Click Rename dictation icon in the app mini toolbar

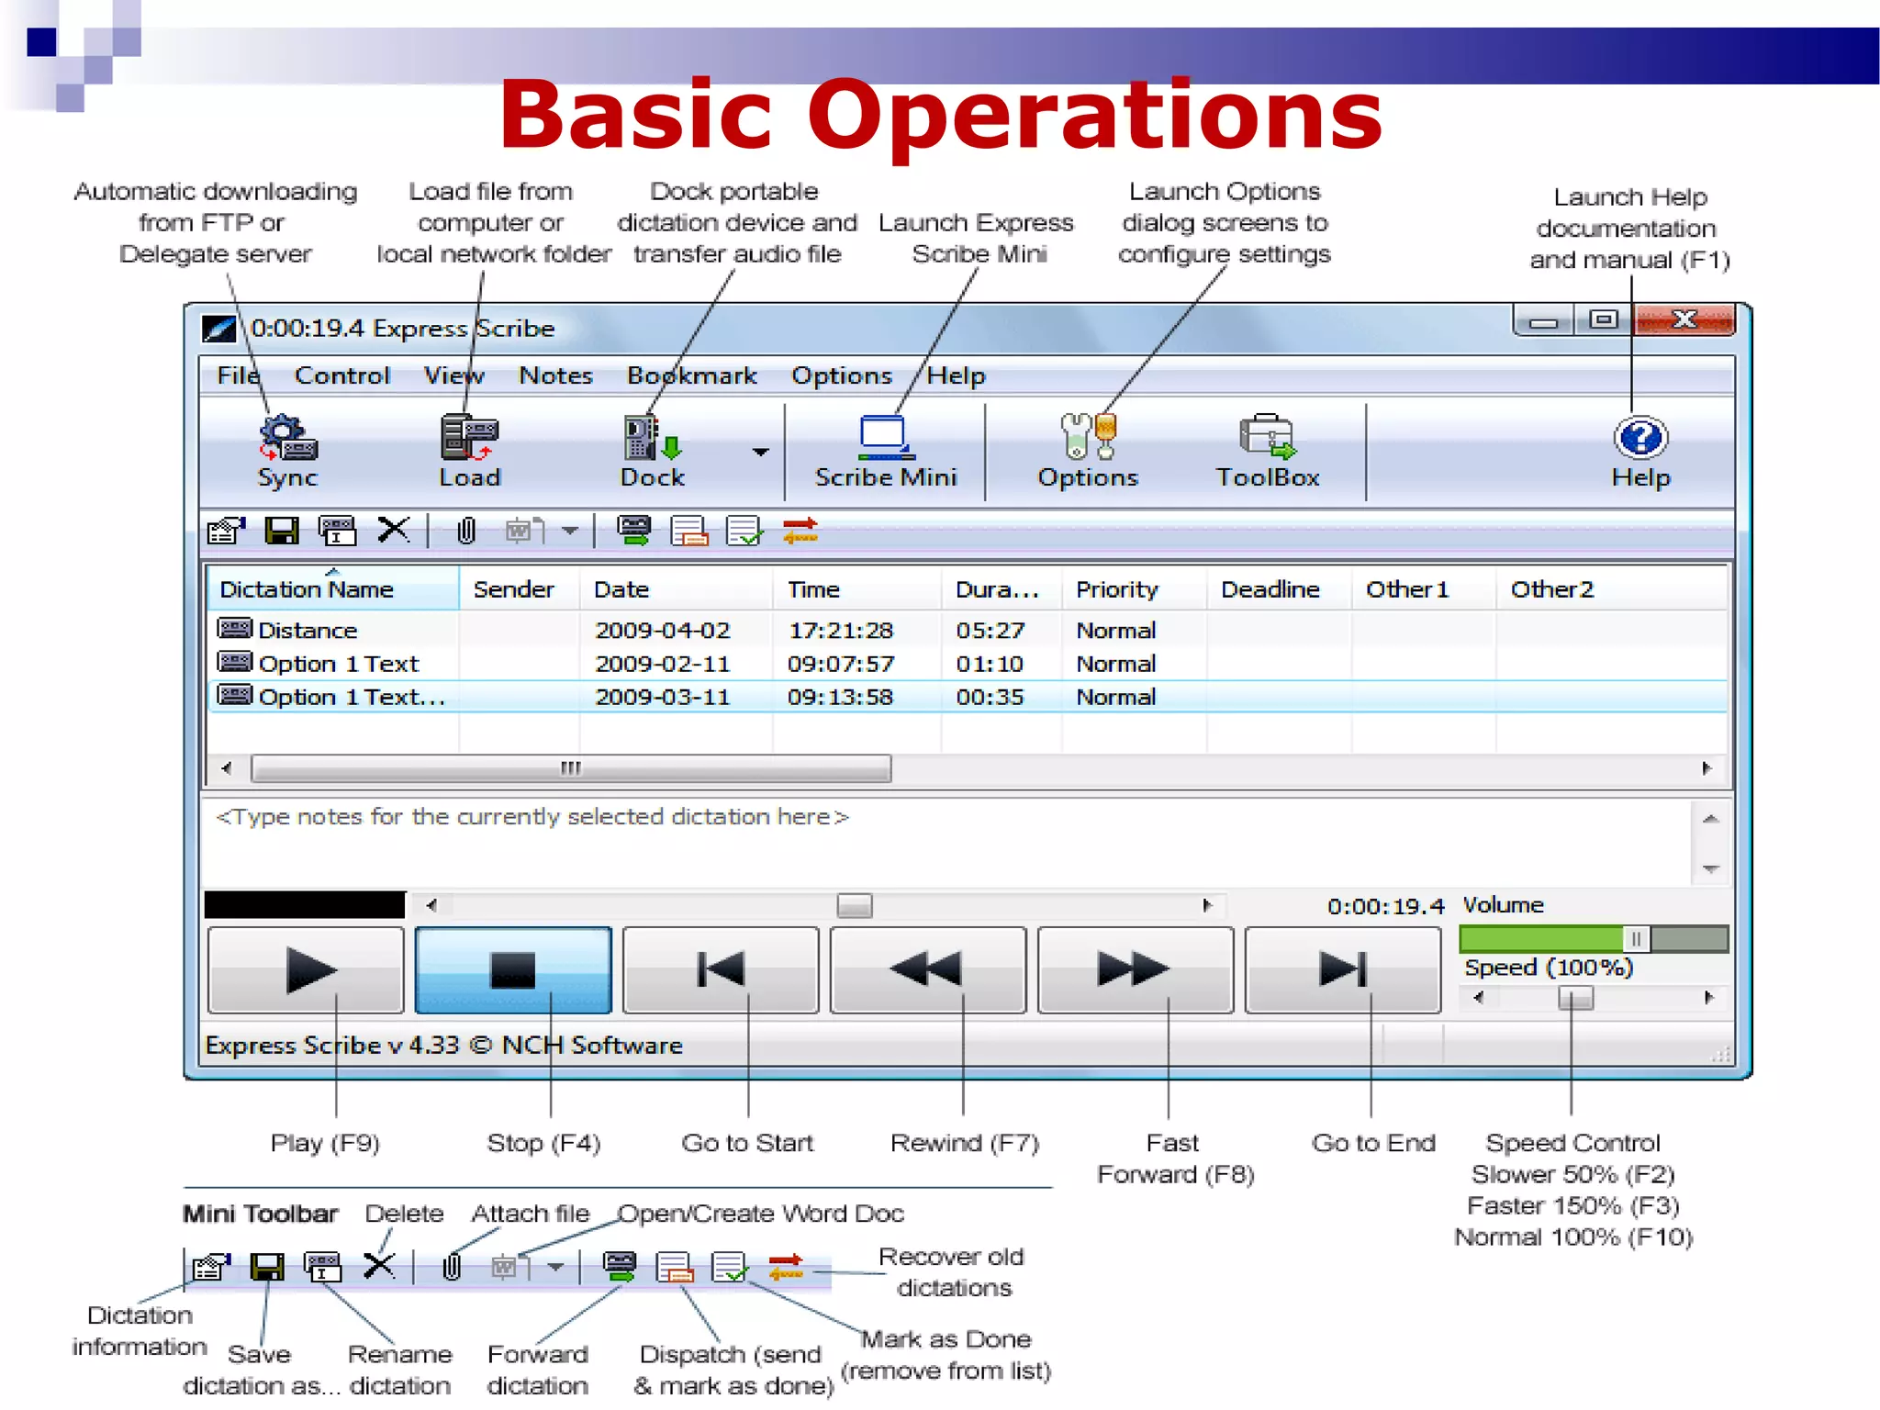[x=337, y=531]
